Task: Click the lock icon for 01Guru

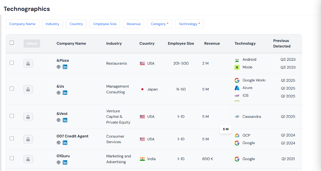Action: point(28,159)
